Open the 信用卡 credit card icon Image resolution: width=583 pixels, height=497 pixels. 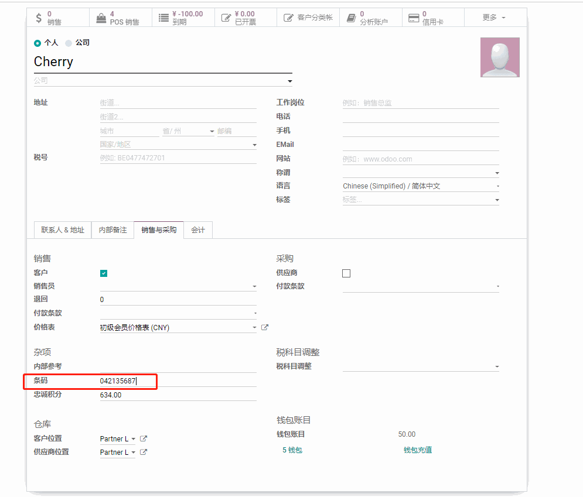(x=414, y=18)
